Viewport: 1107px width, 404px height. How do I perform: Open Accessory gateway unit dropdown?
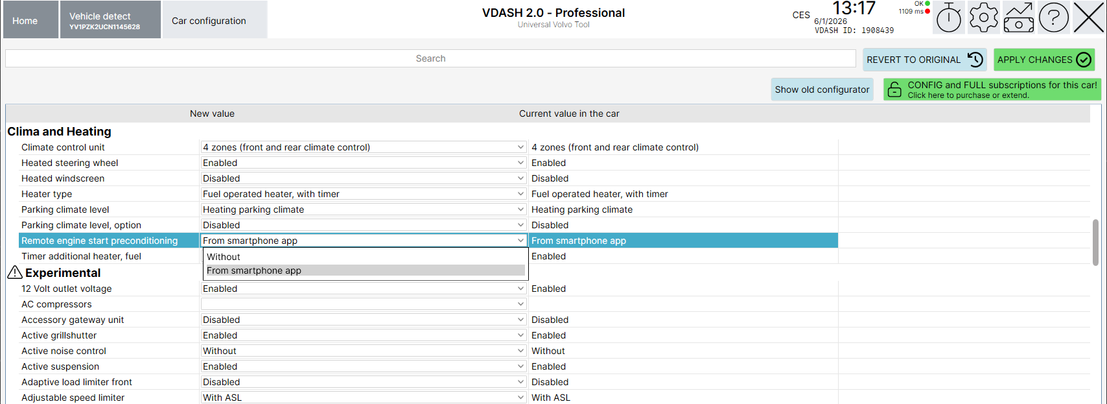(363, 320)
